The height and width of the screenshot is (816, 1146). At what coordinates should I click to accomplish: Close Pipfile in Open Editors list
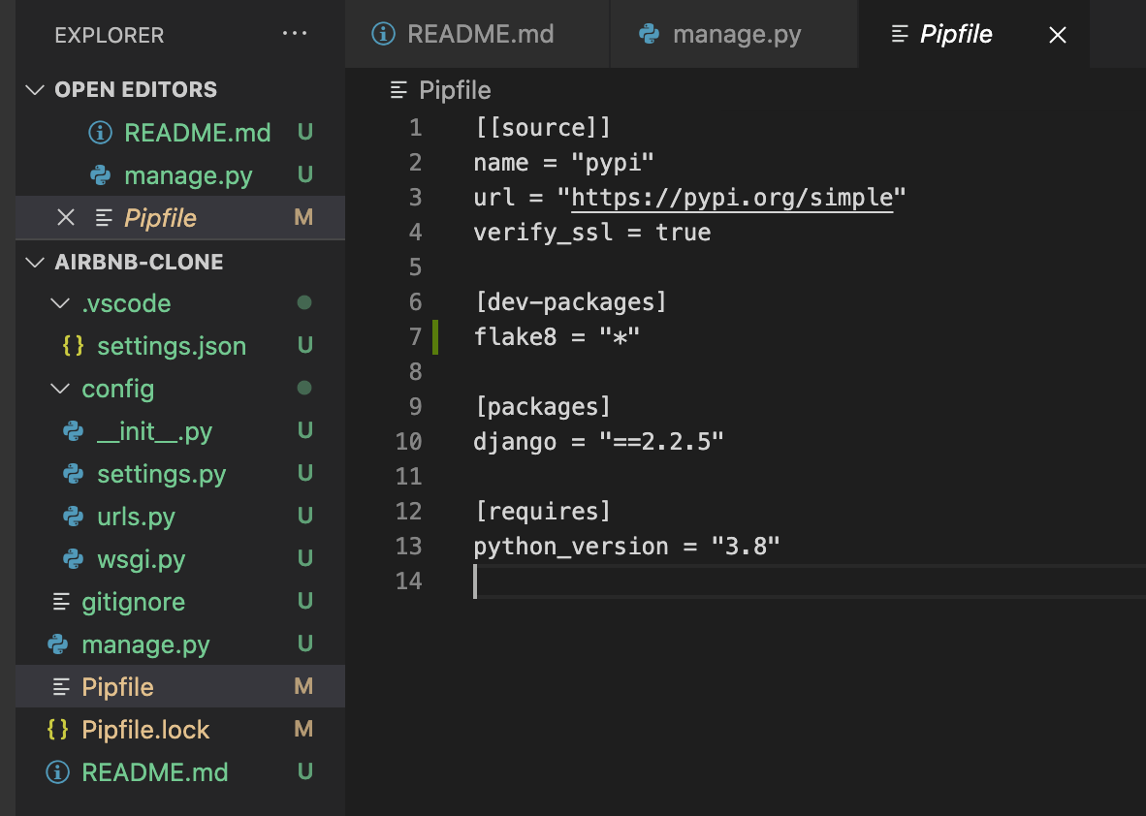(x=66, y=218)
